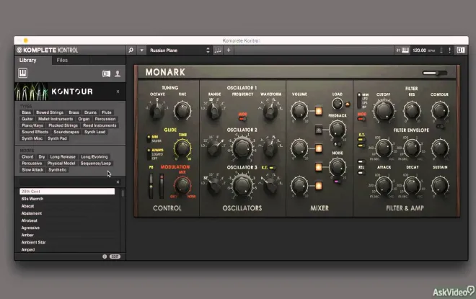Screen dimensions: 476x299
Task: Open the preset search magnifier icon
Action: (x=131, y=50)
